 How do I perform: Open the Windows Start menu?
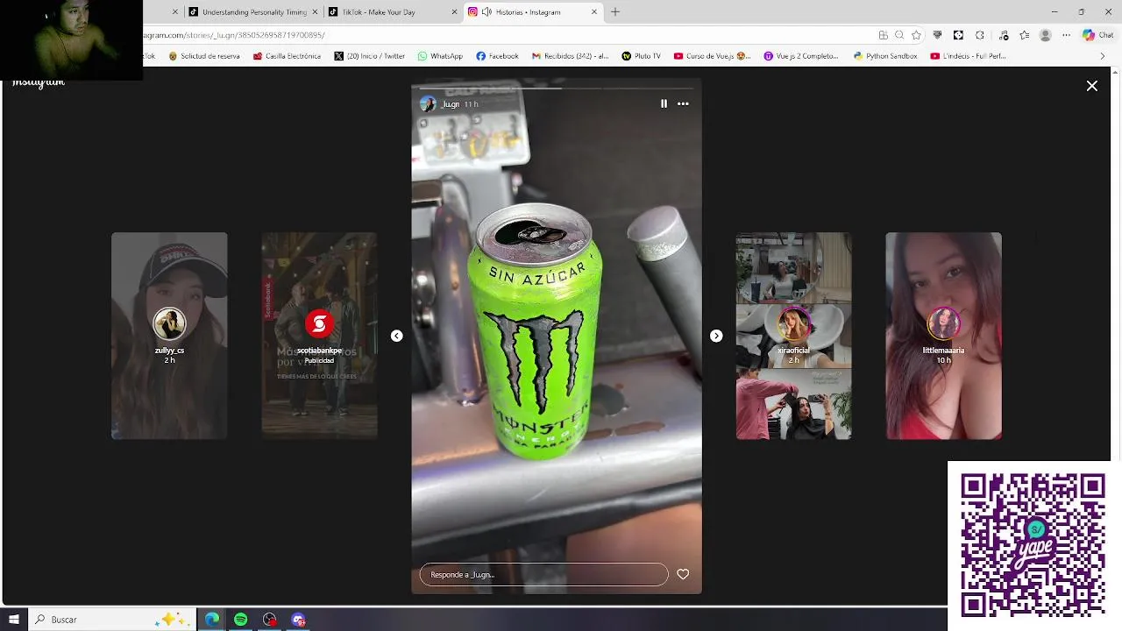[14, 620]
